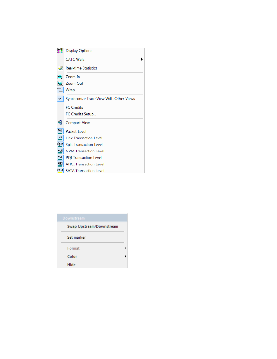Toggle the Synchronize Trace View checkmark
This screenshot has height=359, width=277.
point(60,99)
